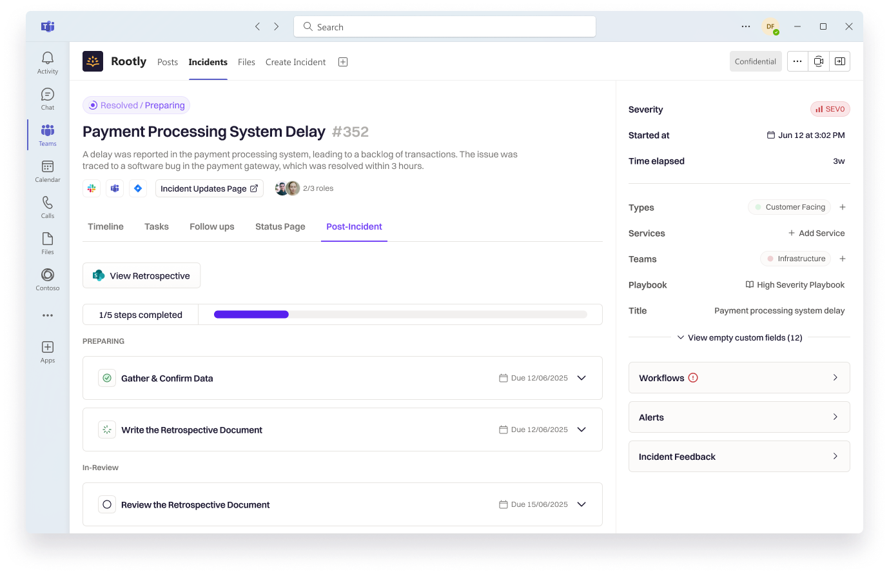Mark Review the Retrospective Document complete
This screenshot has height=574, width=889.
(107, 504)
